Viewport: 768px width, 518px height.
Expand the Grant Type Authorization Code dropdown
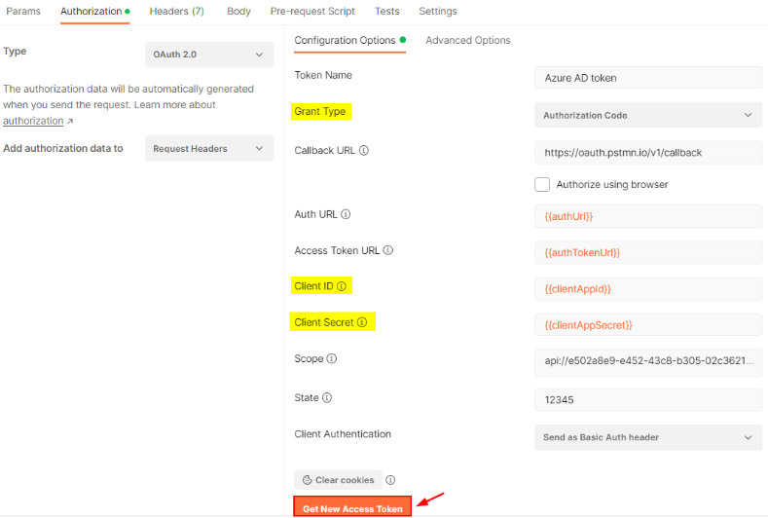point(647,115)
